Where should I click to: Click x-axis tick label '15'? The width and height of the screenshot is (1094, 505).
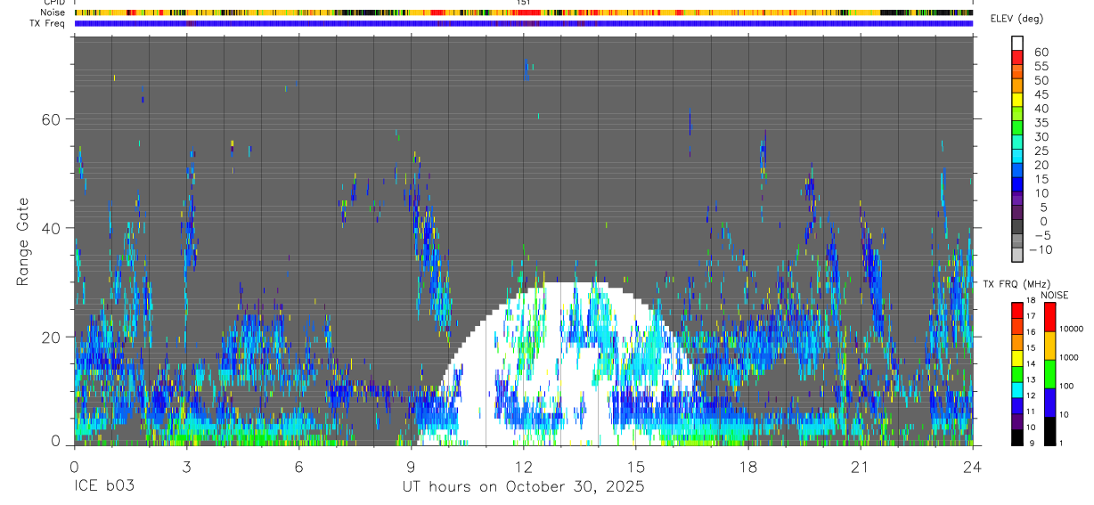(x=635, y=466)
